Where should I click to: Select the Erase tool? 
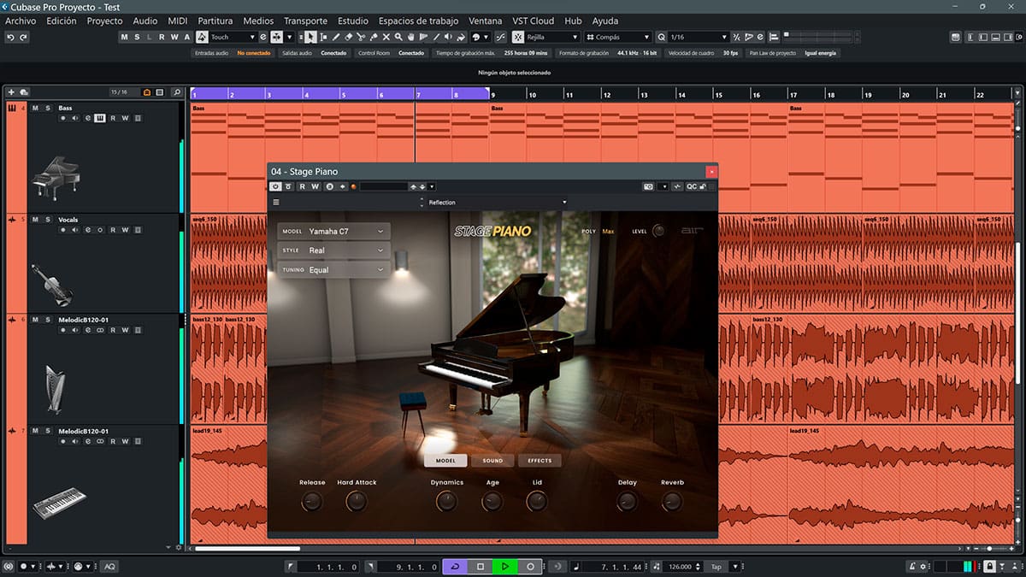[x=349, y=37]
